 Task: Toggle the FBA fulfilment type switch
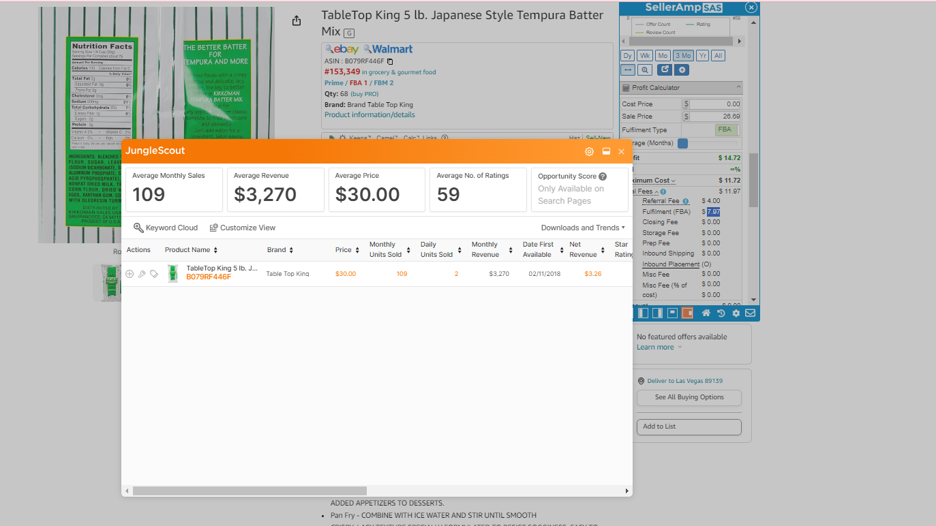(x=726, y=129)
